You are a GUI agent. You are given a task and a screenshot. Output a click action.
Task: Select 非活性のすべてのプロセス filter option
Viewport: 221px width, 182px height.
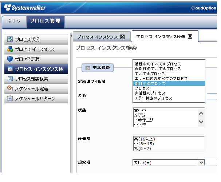pos(169,69)
